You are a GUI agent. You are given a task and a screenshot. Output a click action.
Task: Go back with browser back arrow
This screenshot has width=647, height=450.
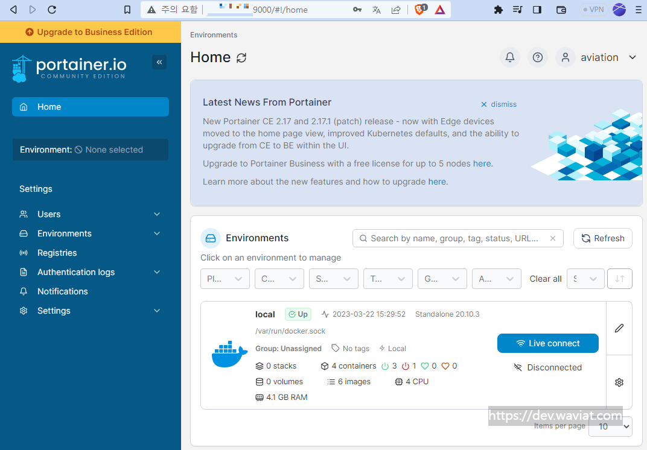[13, 10]
